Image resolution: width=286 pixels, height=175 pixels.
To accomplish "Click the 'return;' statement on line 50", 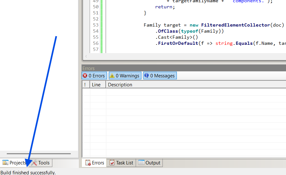I will click(x=165, y=7).
